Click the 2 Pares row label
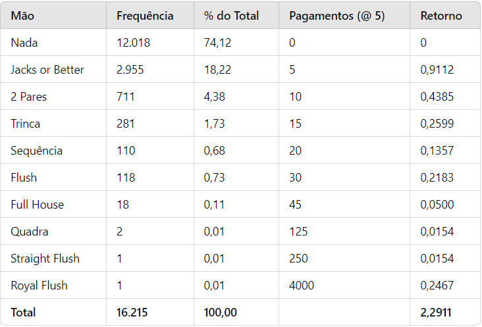482x327 pixels. pyautogui.click(x=28, y=97)
